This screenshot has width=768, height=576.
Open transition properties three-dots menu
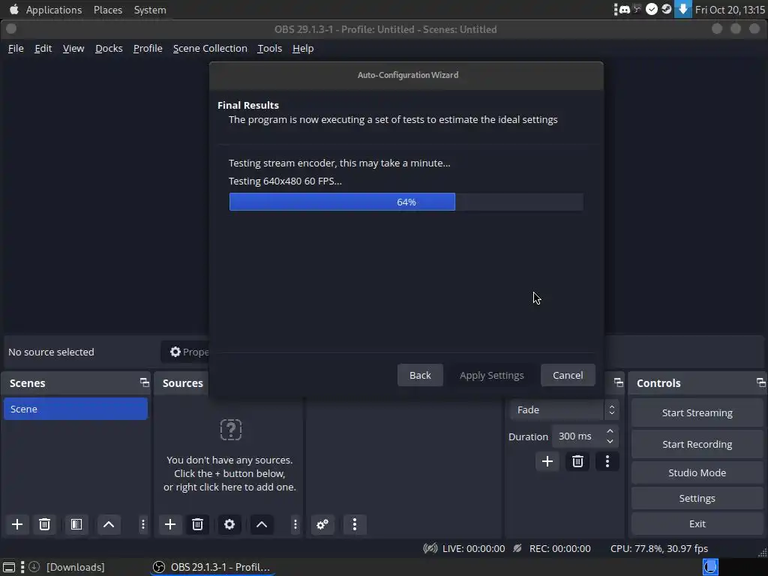(607, 461)
